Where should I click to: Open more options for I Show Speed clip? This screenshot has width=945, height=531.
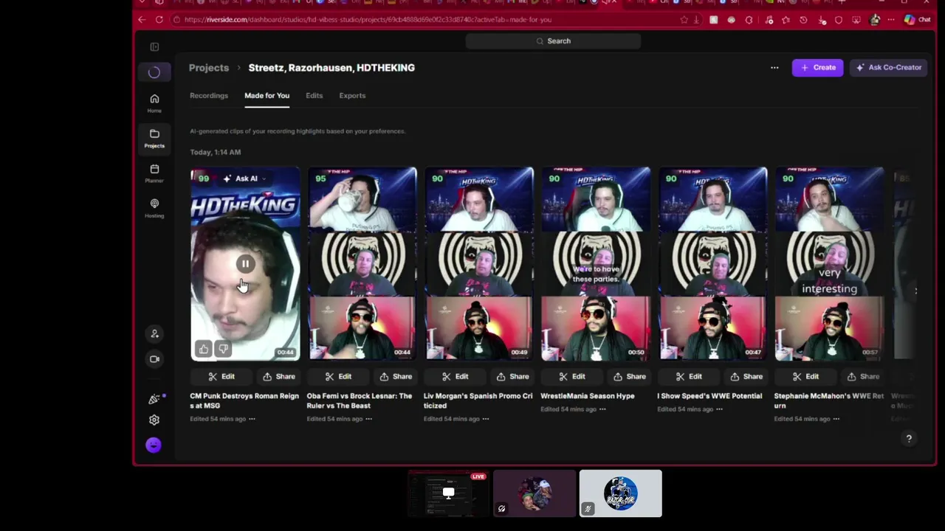(719, 409)
